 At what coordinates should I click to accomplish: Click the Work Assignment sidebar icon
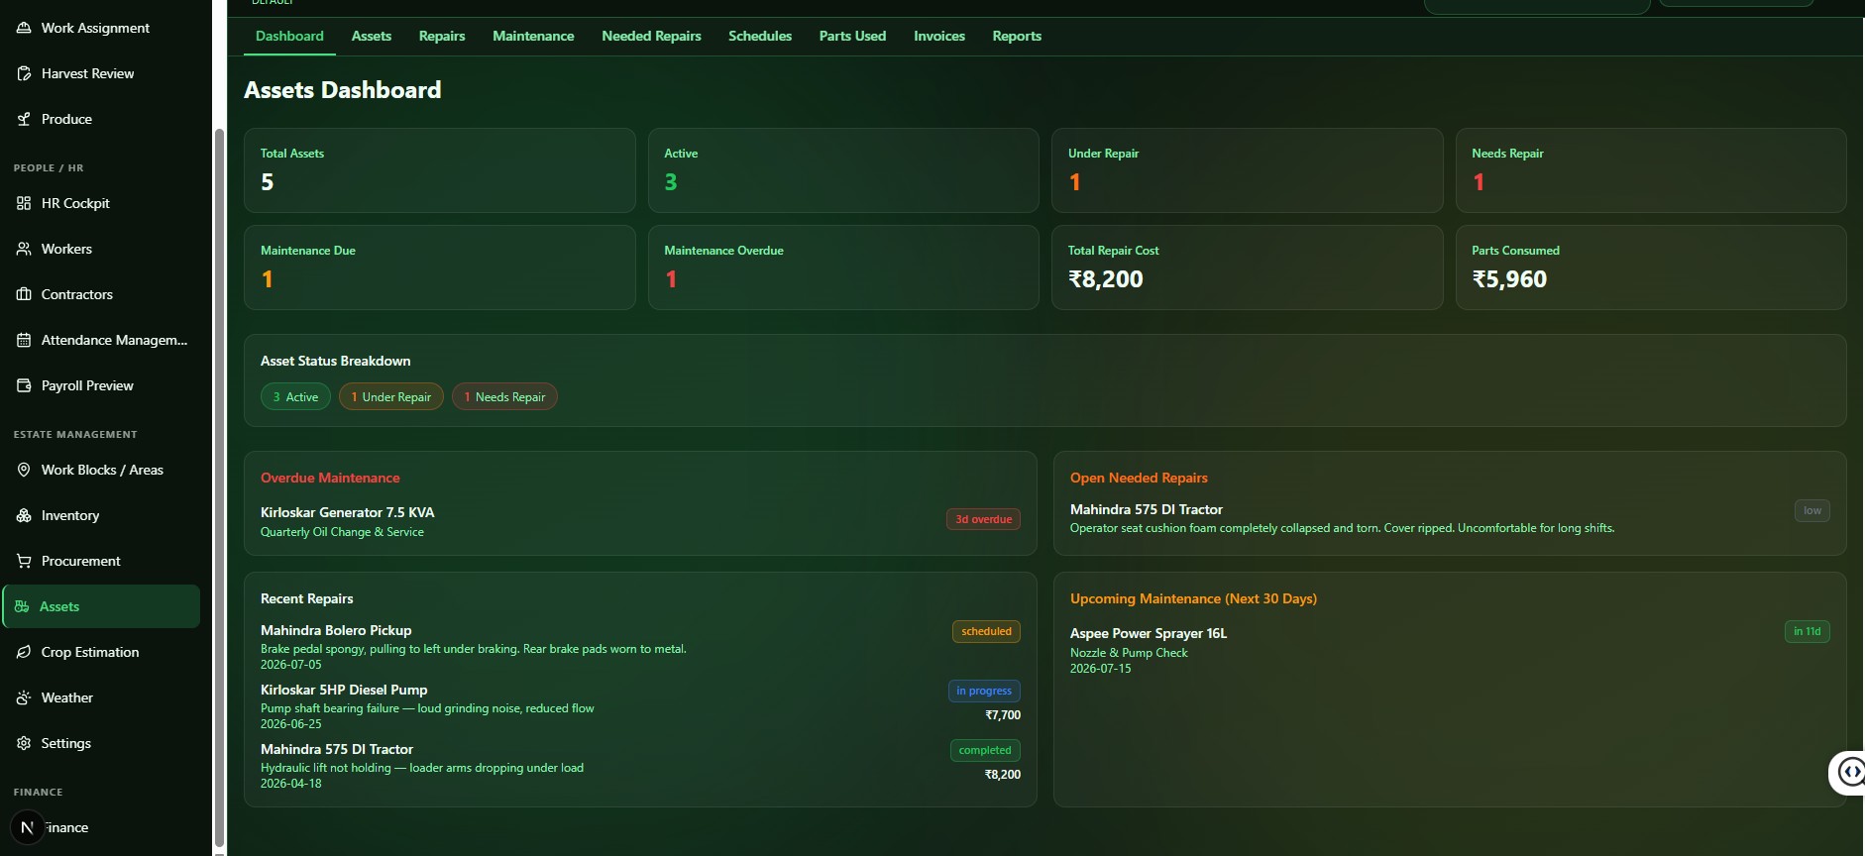click(x=24, y=28)
